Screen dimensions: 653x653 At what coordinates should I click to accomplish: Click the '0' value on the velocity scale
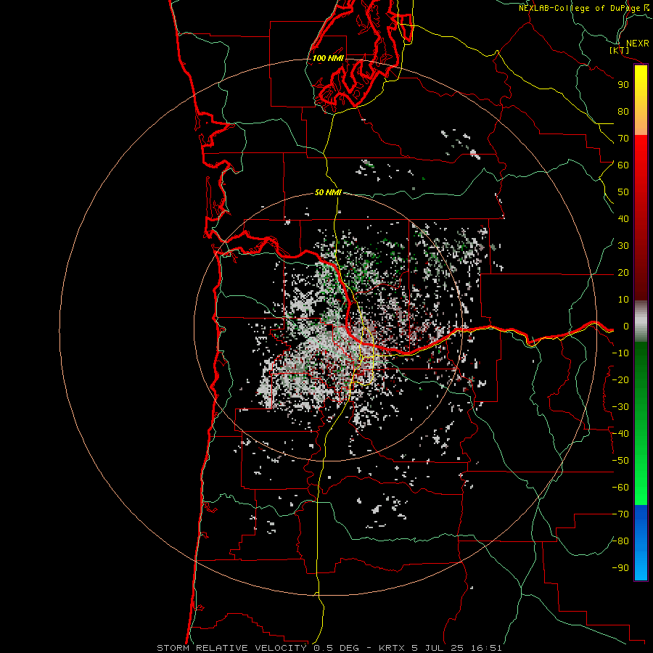626,326
